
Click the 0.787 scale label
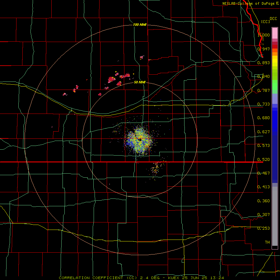coord(264,90)
